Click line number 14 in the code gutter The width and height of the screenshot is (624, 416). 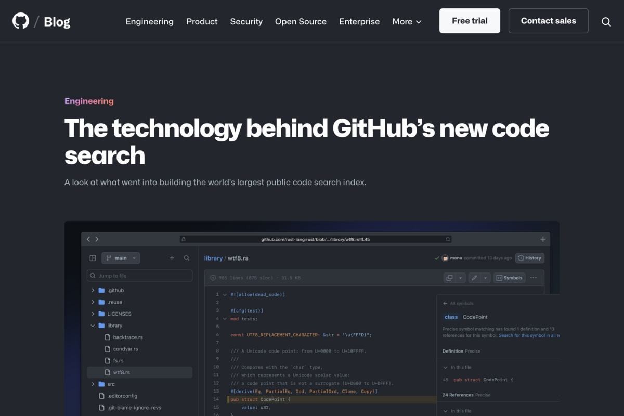(216, 399)
